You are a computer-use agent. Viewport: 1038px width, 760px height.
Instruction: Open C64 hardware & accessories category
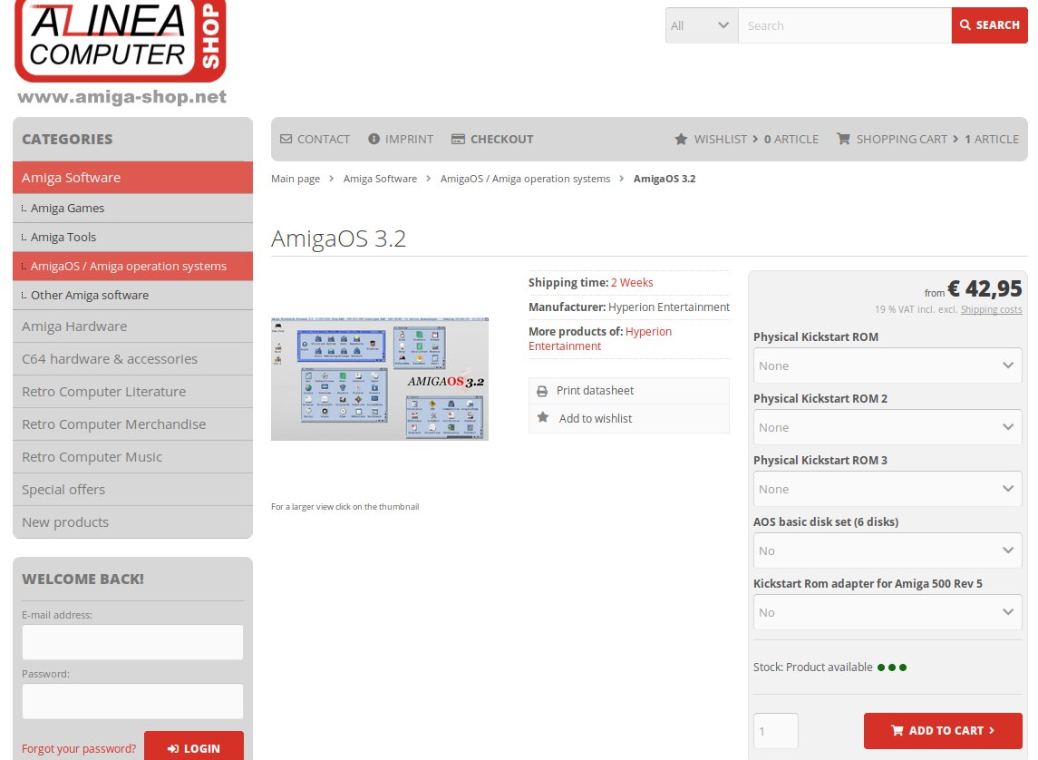click(132, 359)
